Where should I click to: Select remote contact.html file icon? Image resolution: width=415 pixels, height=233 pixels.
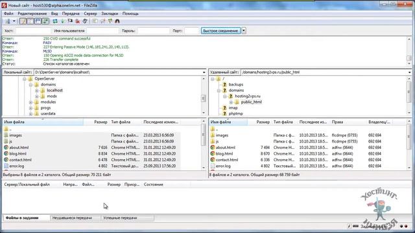[213, 160]
